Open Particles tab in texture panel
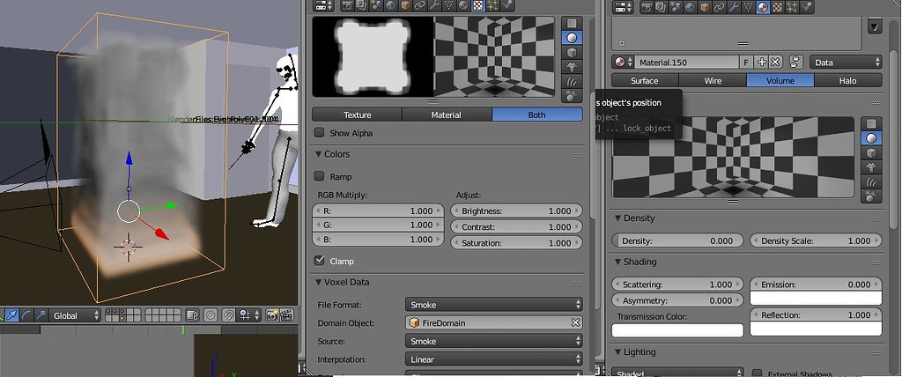902x377 pixels. [492, 6]
